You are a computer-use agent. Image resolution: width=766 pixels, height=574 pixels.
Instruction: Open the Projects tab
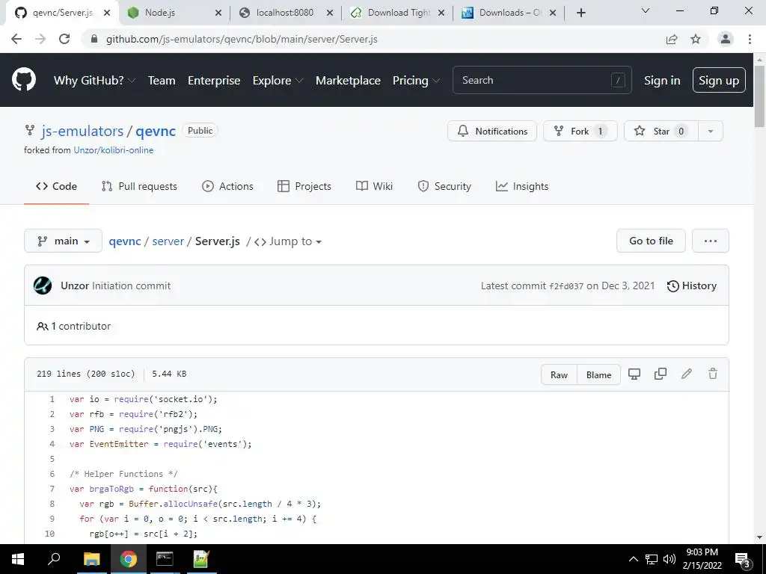point(304,186)
